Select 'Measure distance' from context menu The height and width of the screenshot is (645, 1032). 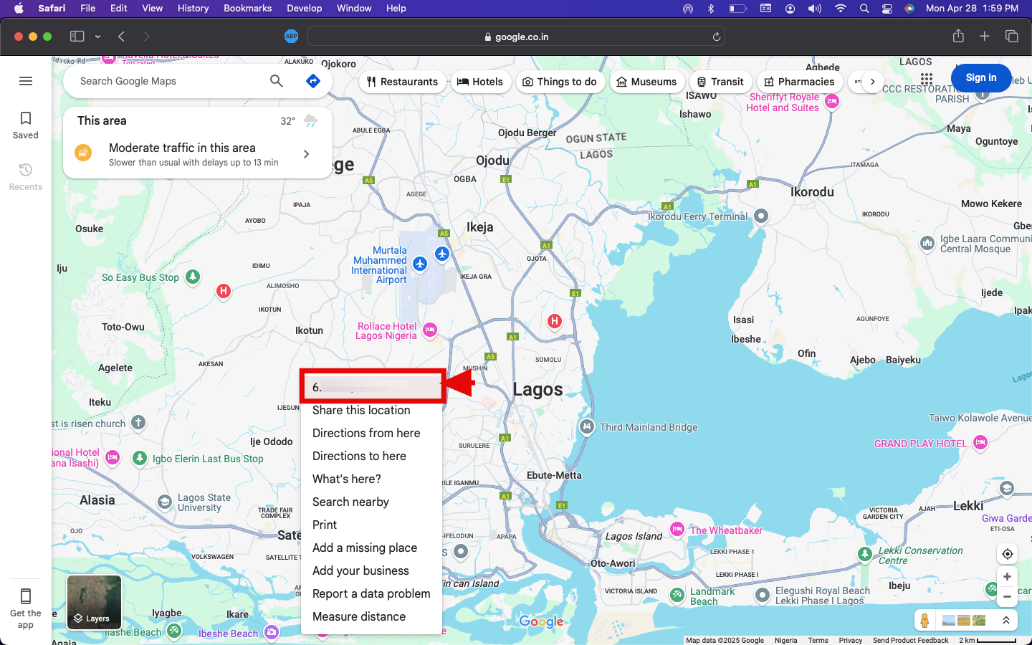359,616
